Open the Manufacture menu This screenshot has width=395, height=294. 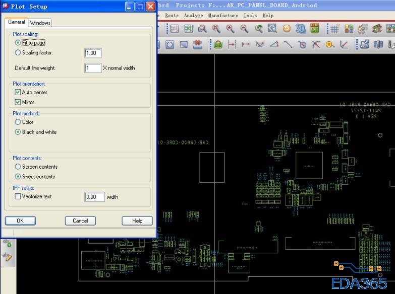[x=223, y=16]
